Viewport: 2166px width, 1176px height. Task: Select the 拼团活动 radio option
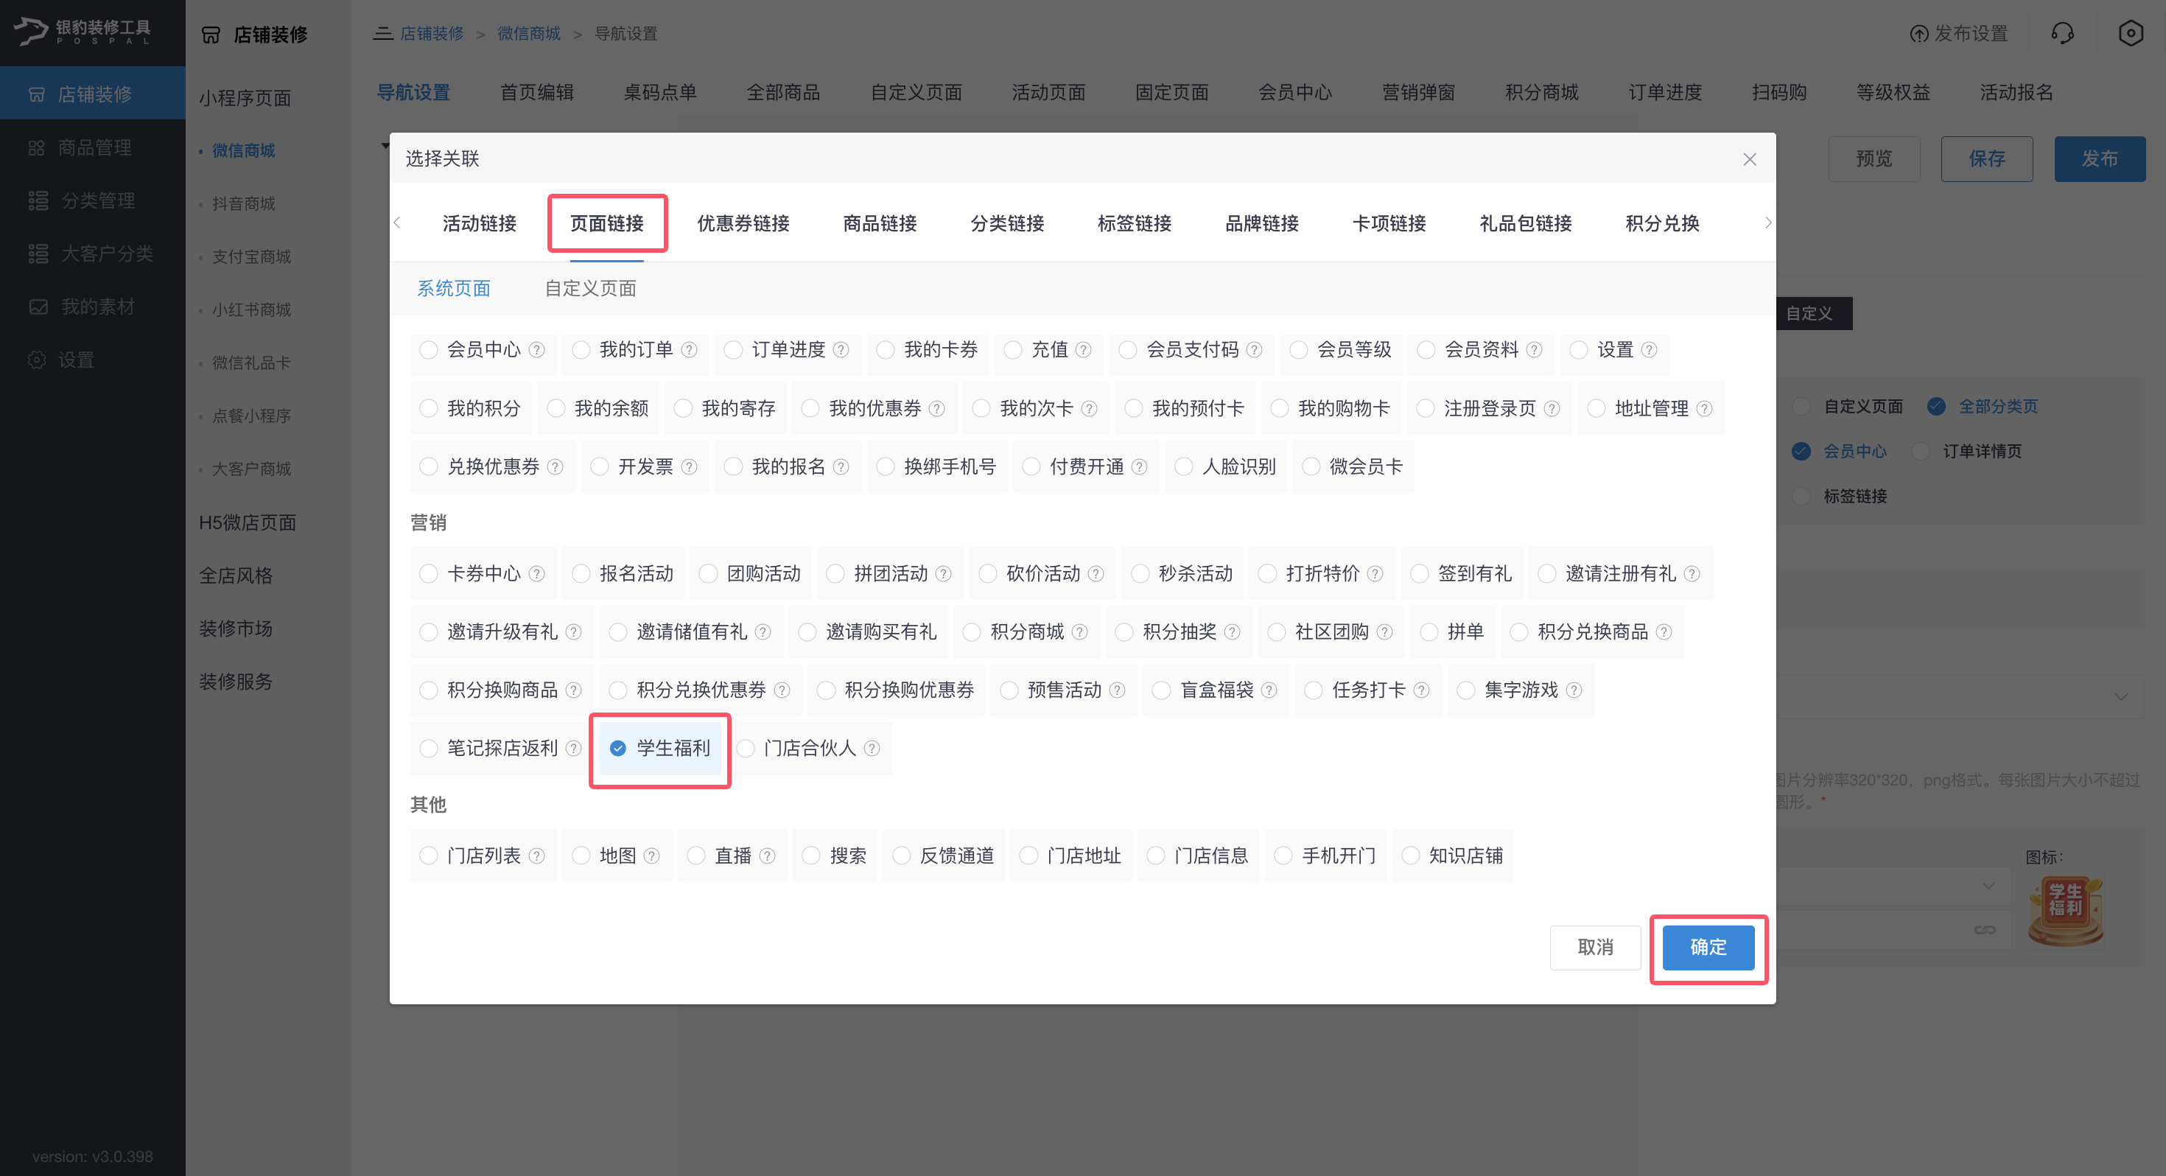point(835,574)
